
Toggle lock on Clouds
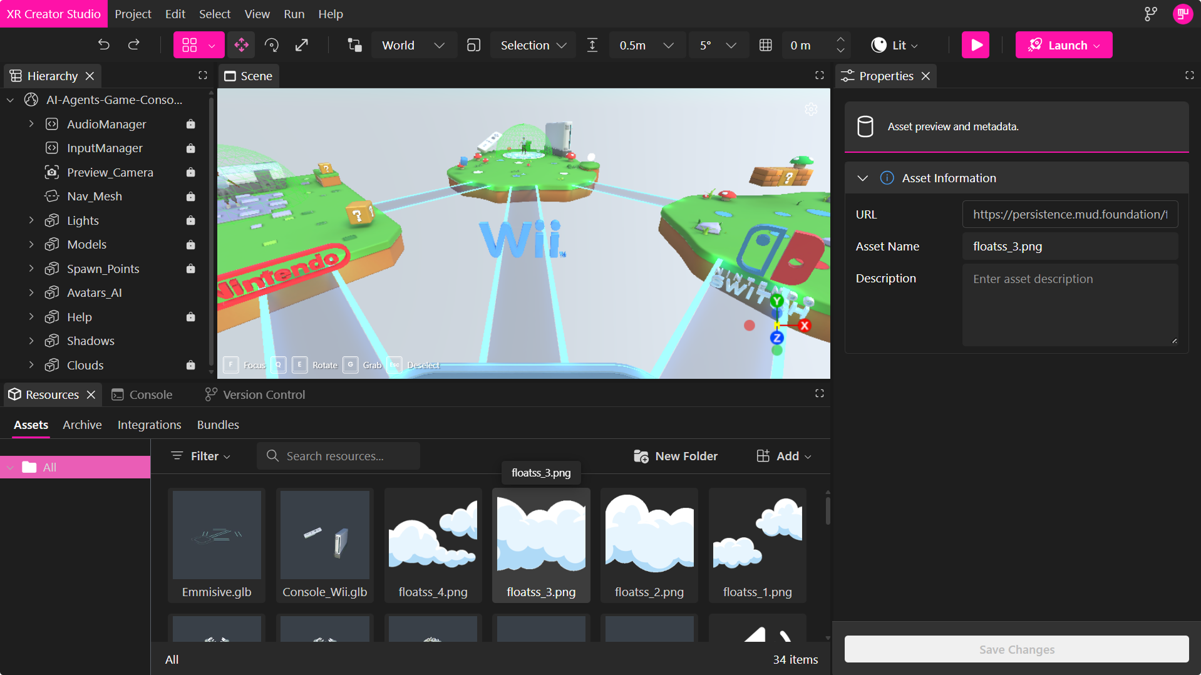tap(191, 365)
